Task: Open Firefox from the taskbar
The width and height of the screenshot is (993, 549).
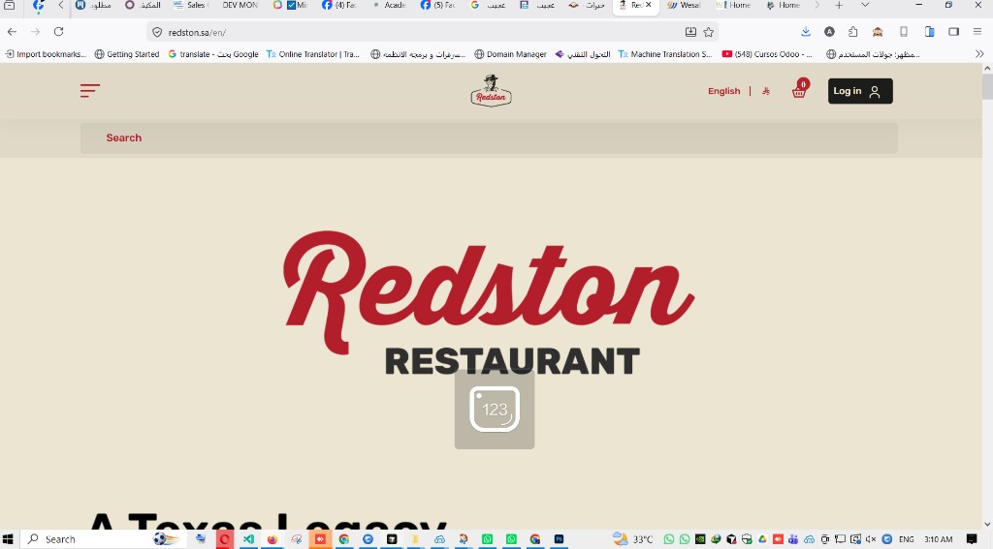Action: coord(272,539)
